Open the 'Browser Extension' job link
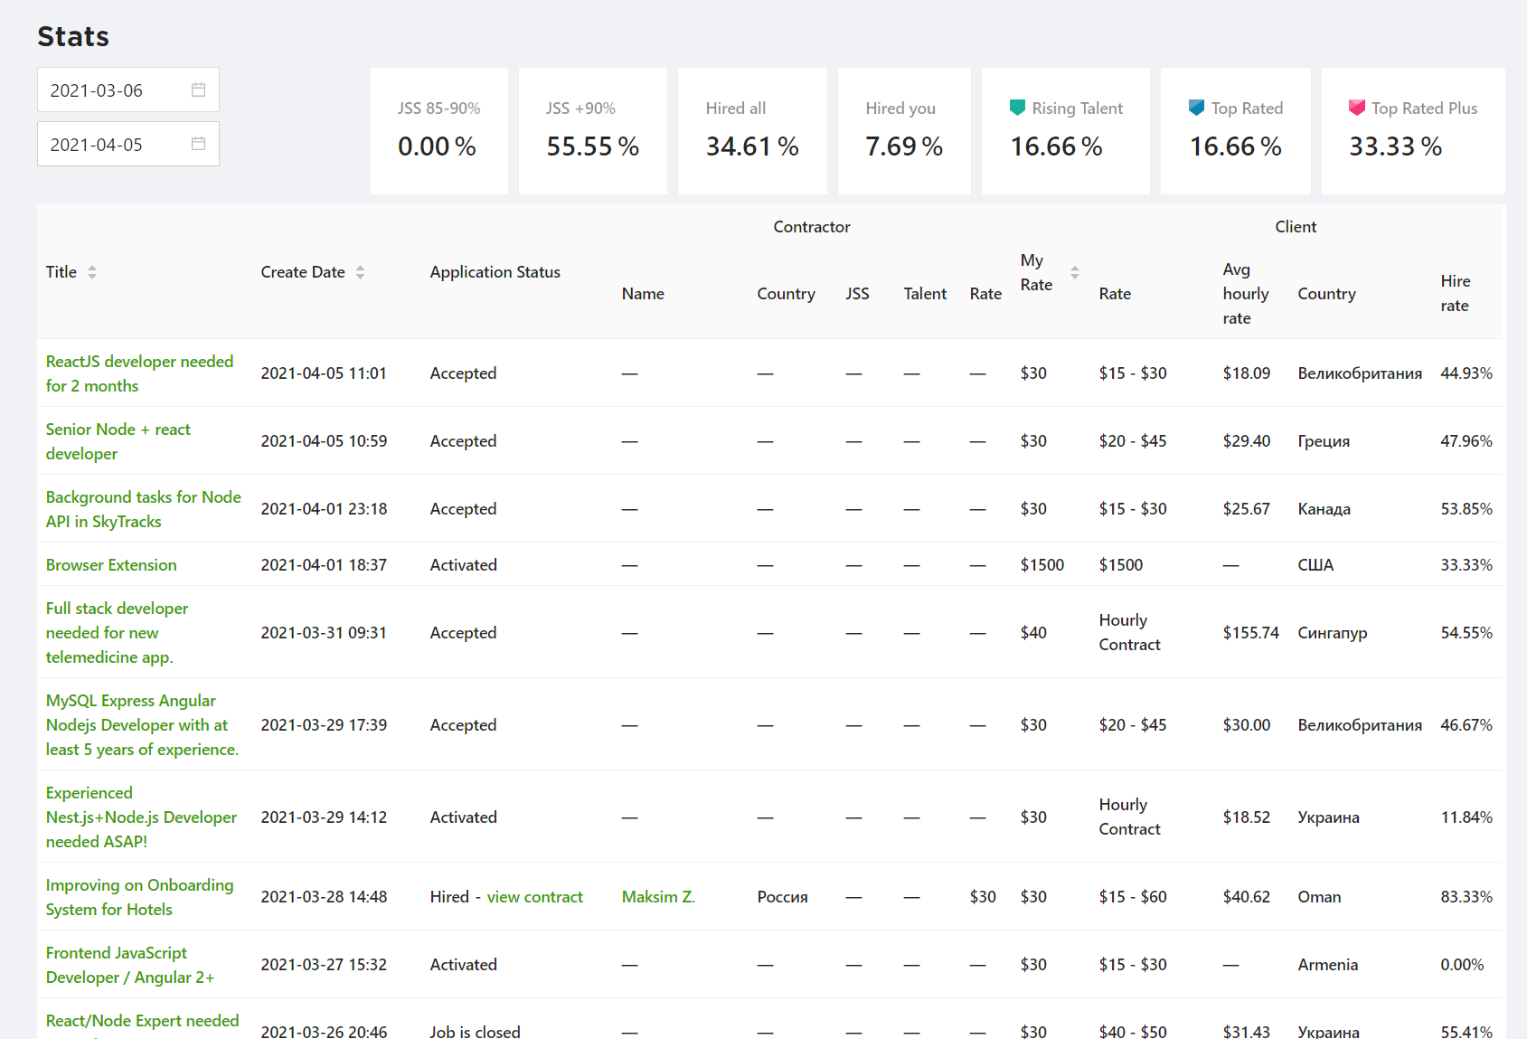 click(x=111, y=565)
